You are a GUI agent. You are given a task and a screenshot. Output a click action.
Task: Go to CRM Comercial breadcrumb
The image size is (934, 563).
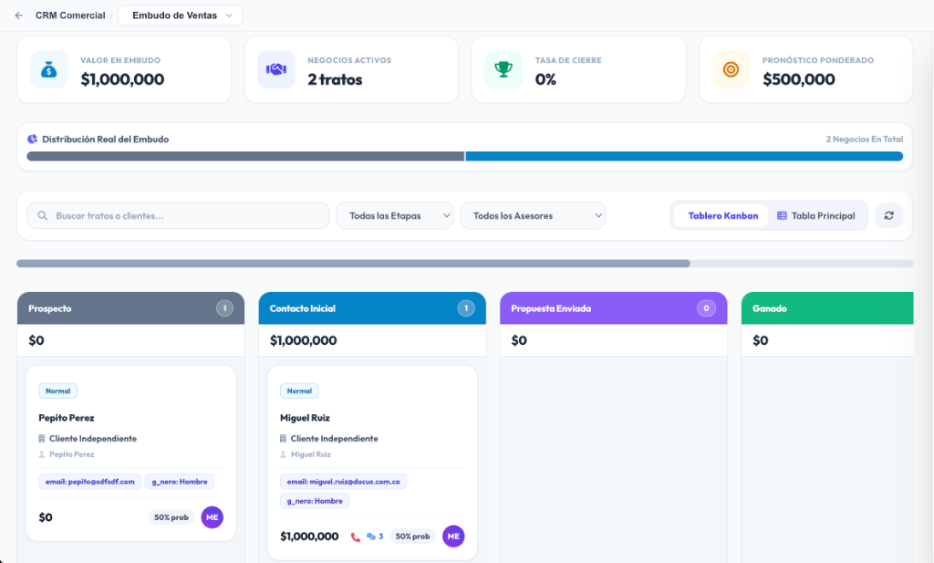70,16
